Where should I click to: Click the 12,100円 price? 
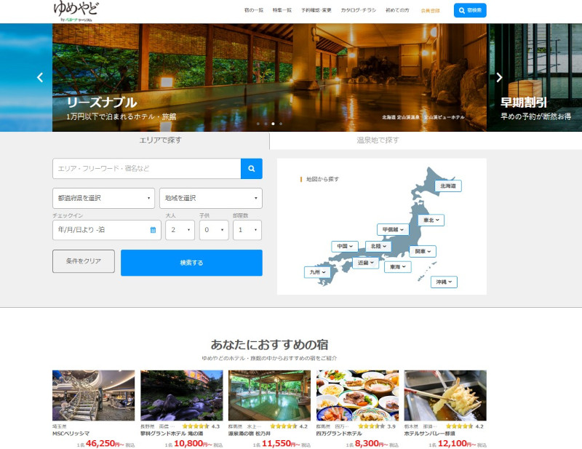tap(457, 443)
